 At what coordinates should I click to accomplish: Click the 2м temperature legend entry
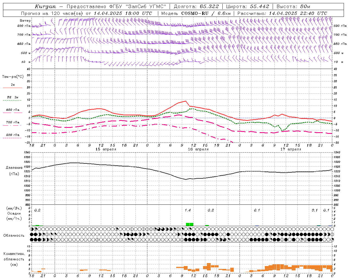(13, 85)
